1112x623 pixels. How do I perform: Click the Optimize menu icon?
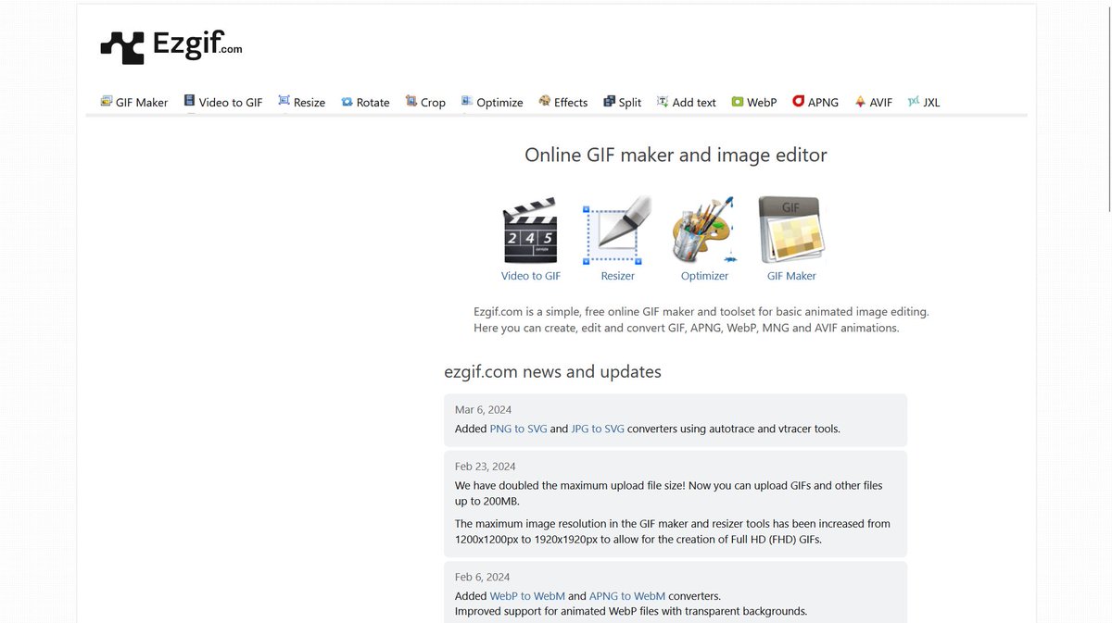[x=467, y=101]
